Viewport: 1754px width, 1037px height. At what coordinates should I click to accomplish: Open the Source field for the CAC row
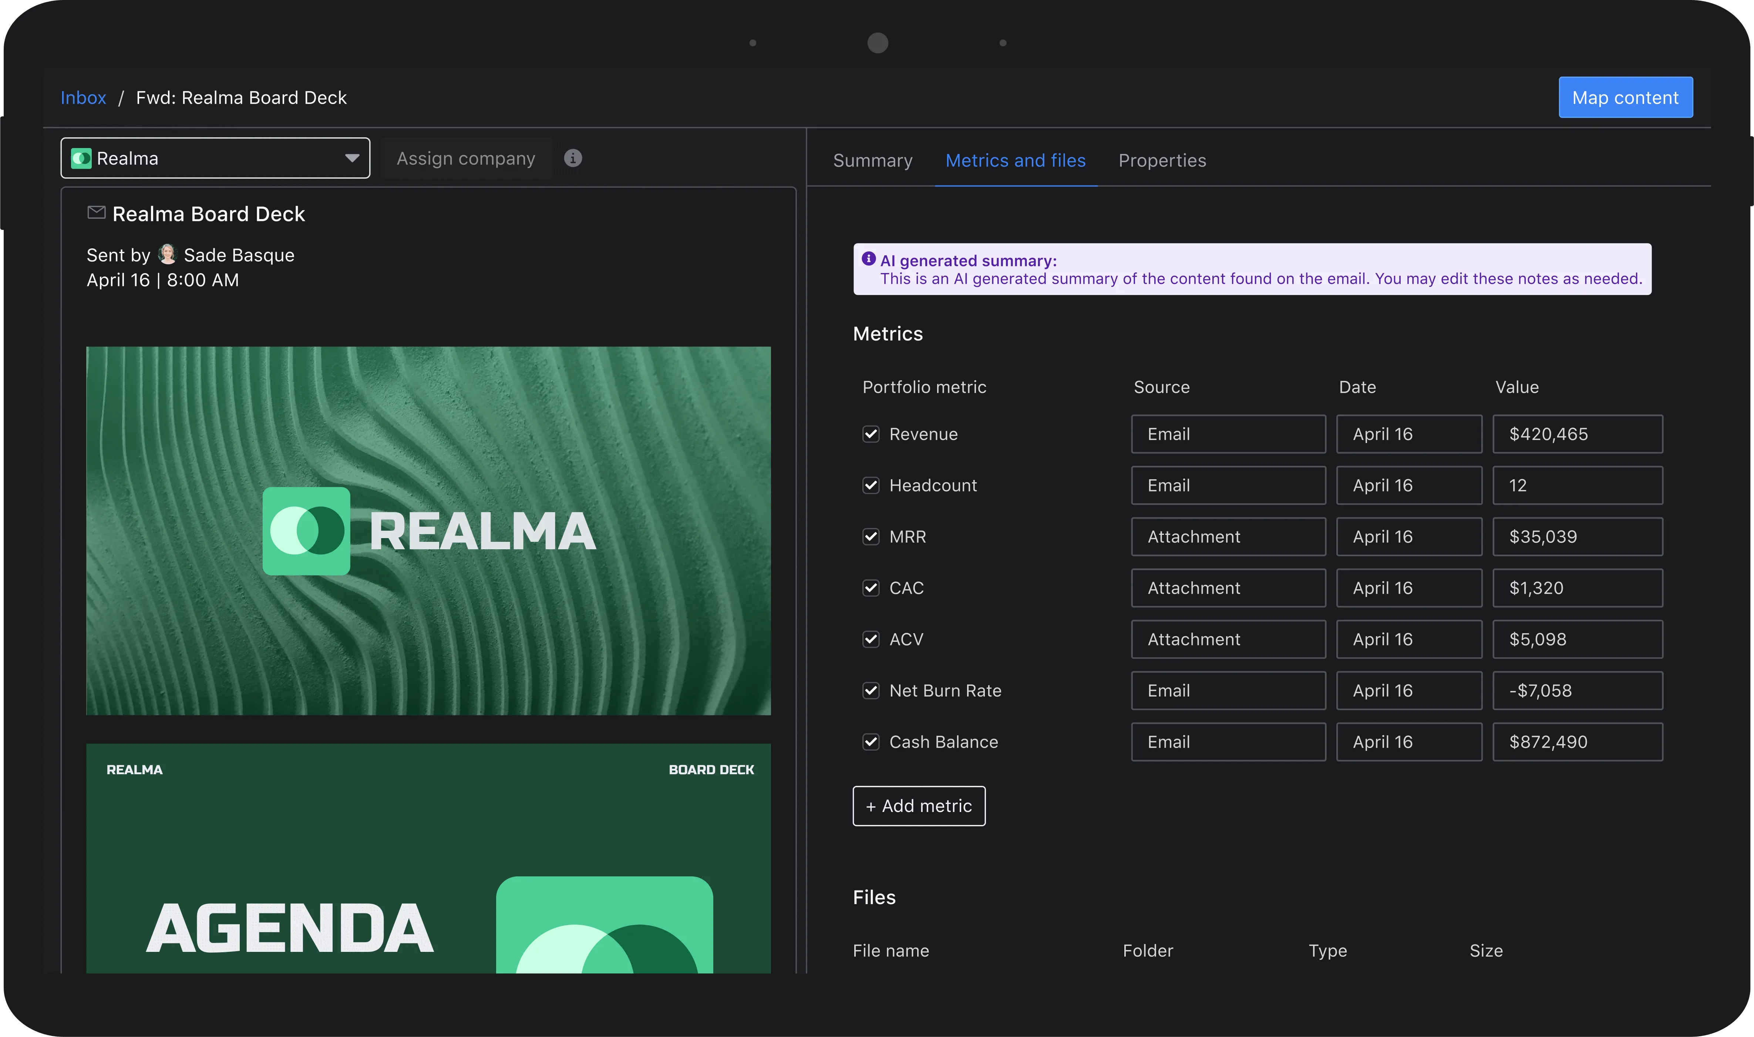[x=1228, y=588]
